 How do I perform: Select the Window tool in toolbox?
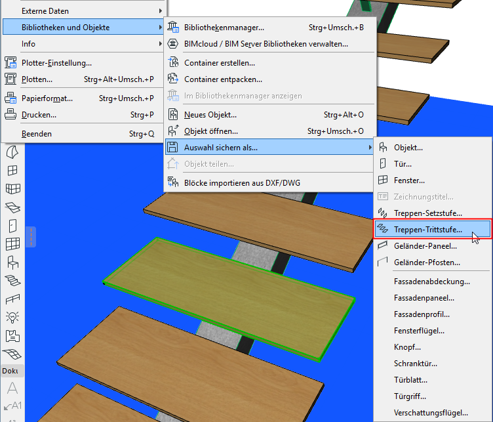(12, 170)
